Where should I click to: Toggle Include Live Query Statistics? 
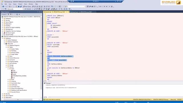(x=47, y=9)
